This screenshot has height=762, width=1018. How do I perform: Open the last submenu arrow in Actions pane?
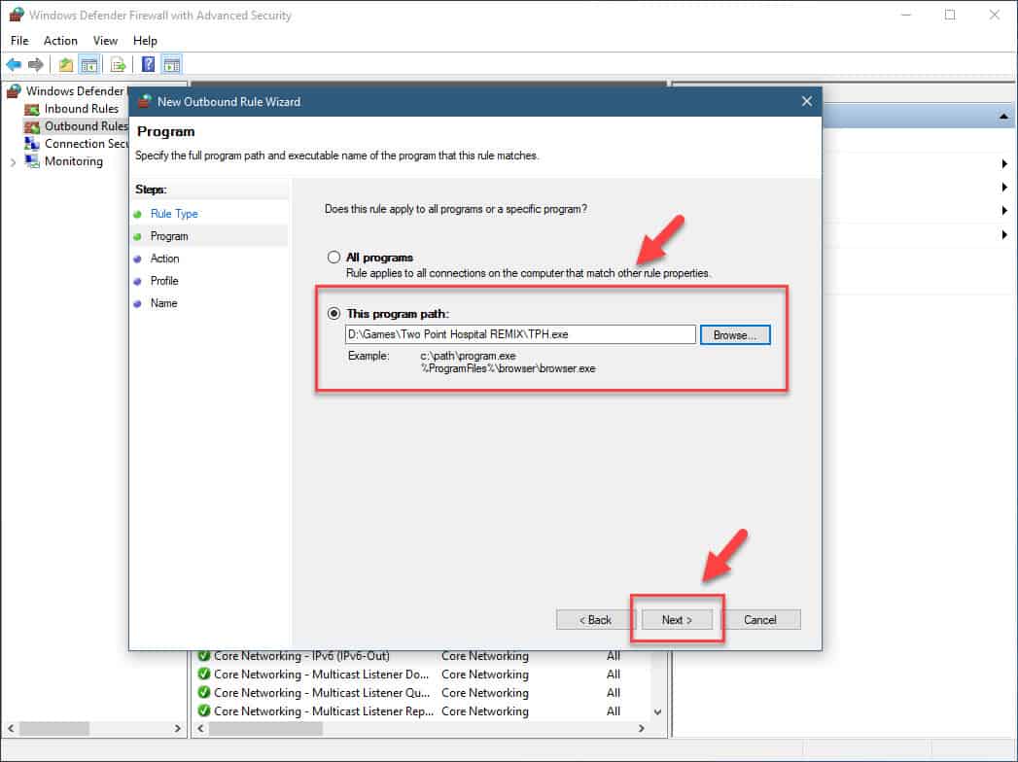click(1004, 234)
